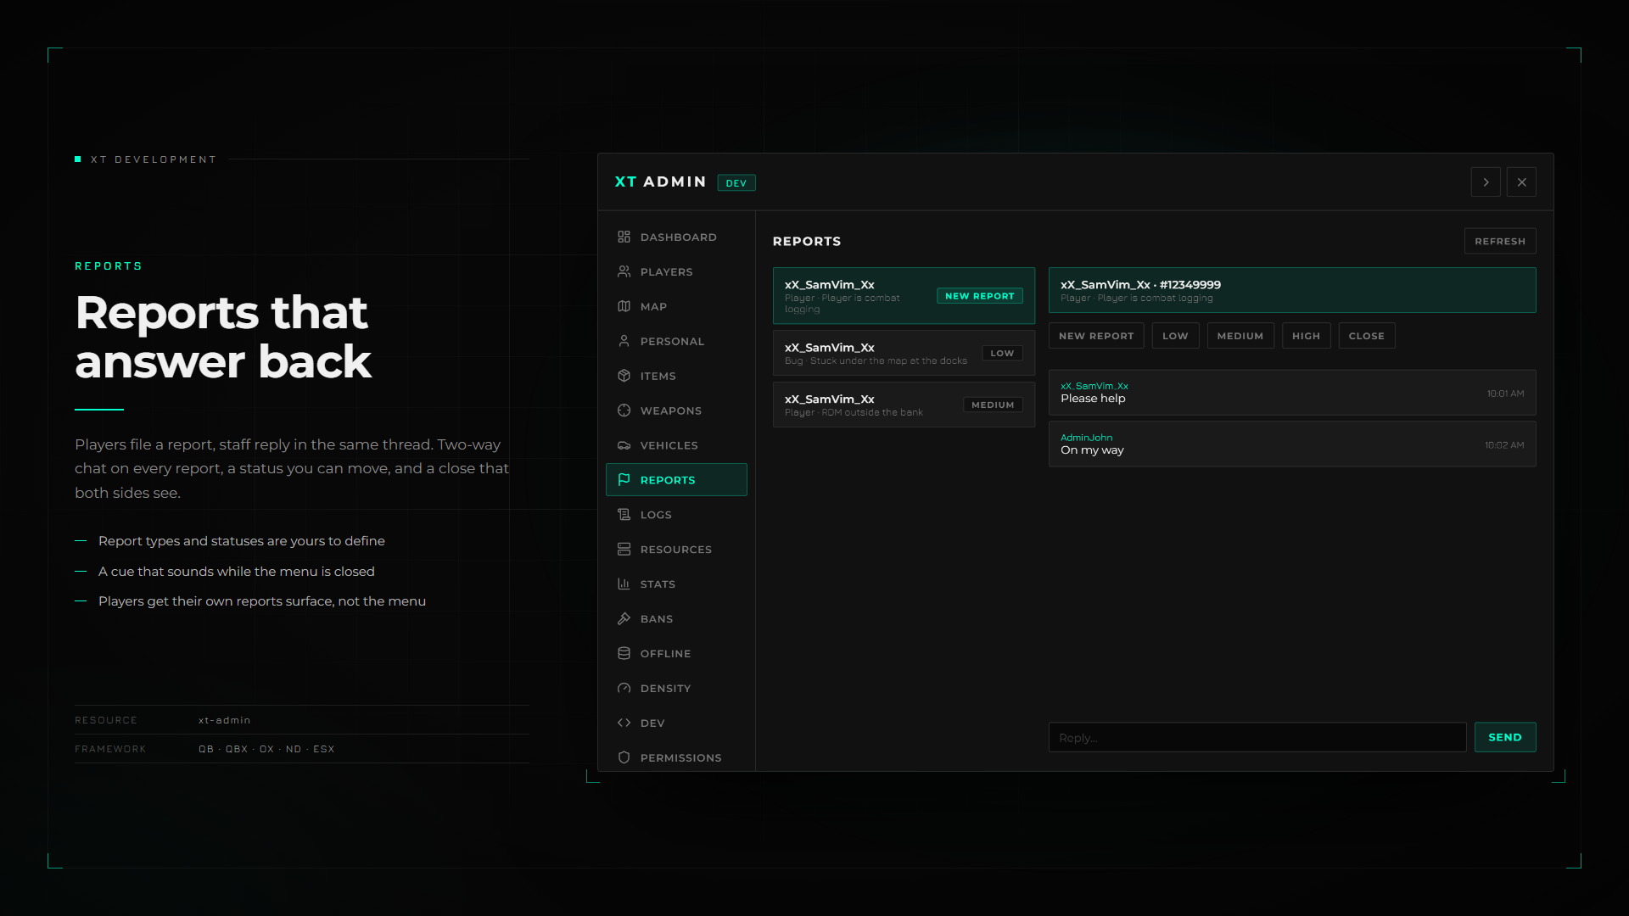The image size is (1629, 916).
Task: Click the XT ADMIN title
Action: 660,182
